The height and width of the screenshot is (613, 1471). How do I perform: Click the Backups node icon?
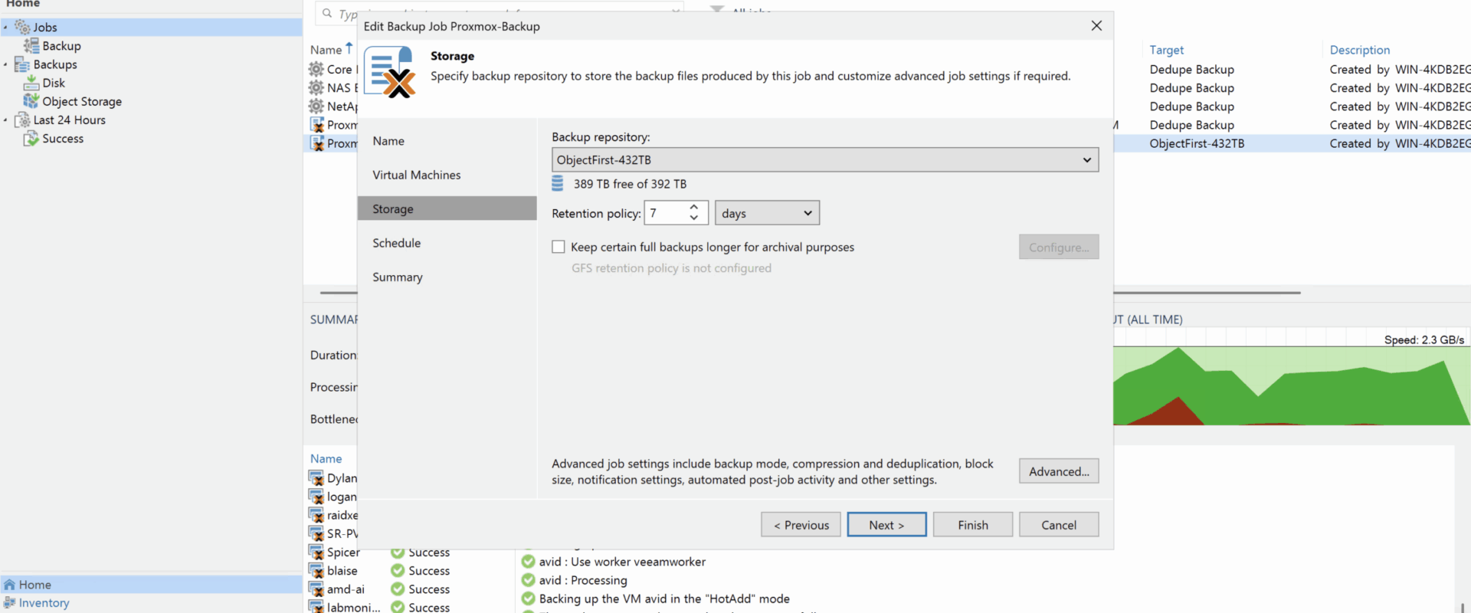pos(22,64)
